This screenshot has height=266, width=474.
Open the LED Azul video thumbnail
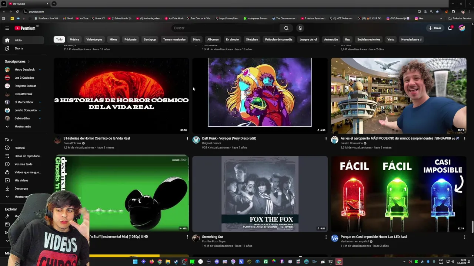pyautogui.click(x=398, y=194)
